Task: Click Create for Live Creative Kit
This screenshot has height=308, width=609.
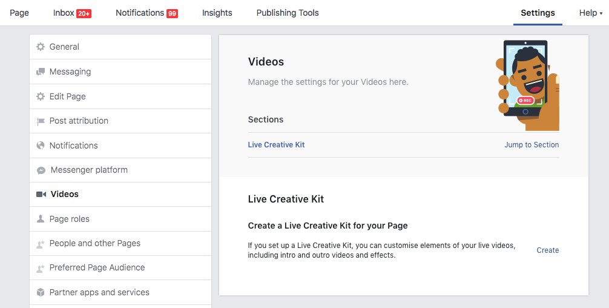Action: point(548,250)
